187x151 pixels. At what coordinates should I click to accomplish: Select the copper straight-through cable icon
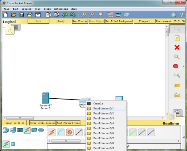pyautogui.click(x=70, y=132)
